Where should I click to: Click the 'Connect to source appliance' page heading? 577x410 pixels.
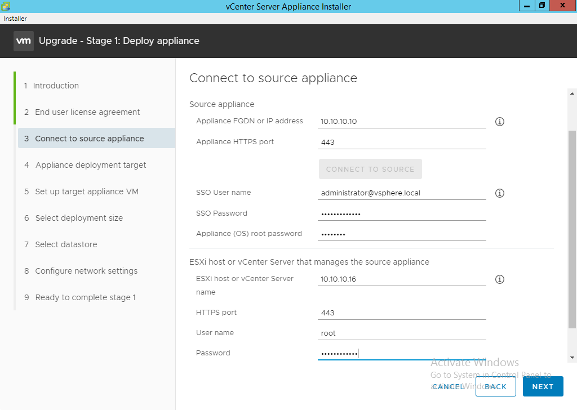[273, 78]
